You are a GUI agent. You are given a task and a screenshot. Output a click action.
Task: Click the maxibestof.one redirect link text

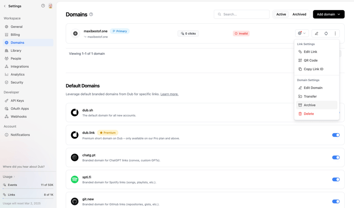(x=97, y=37)
